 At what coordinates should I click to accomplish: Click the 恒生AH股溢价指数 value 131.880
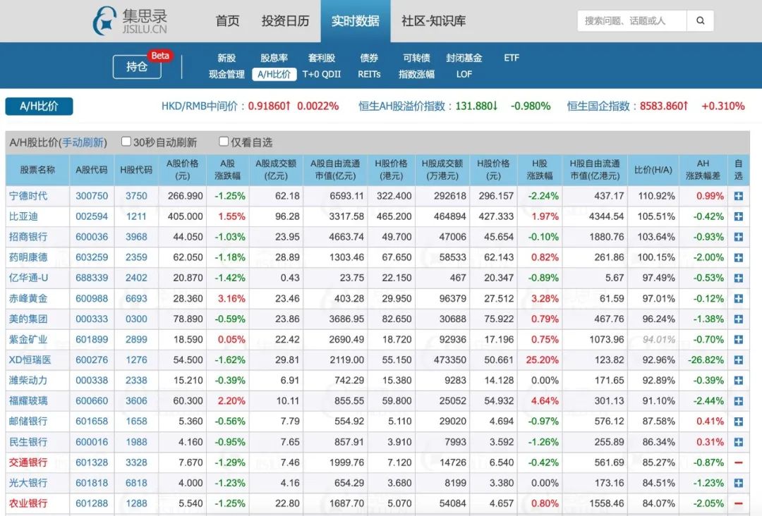(476, 106)
